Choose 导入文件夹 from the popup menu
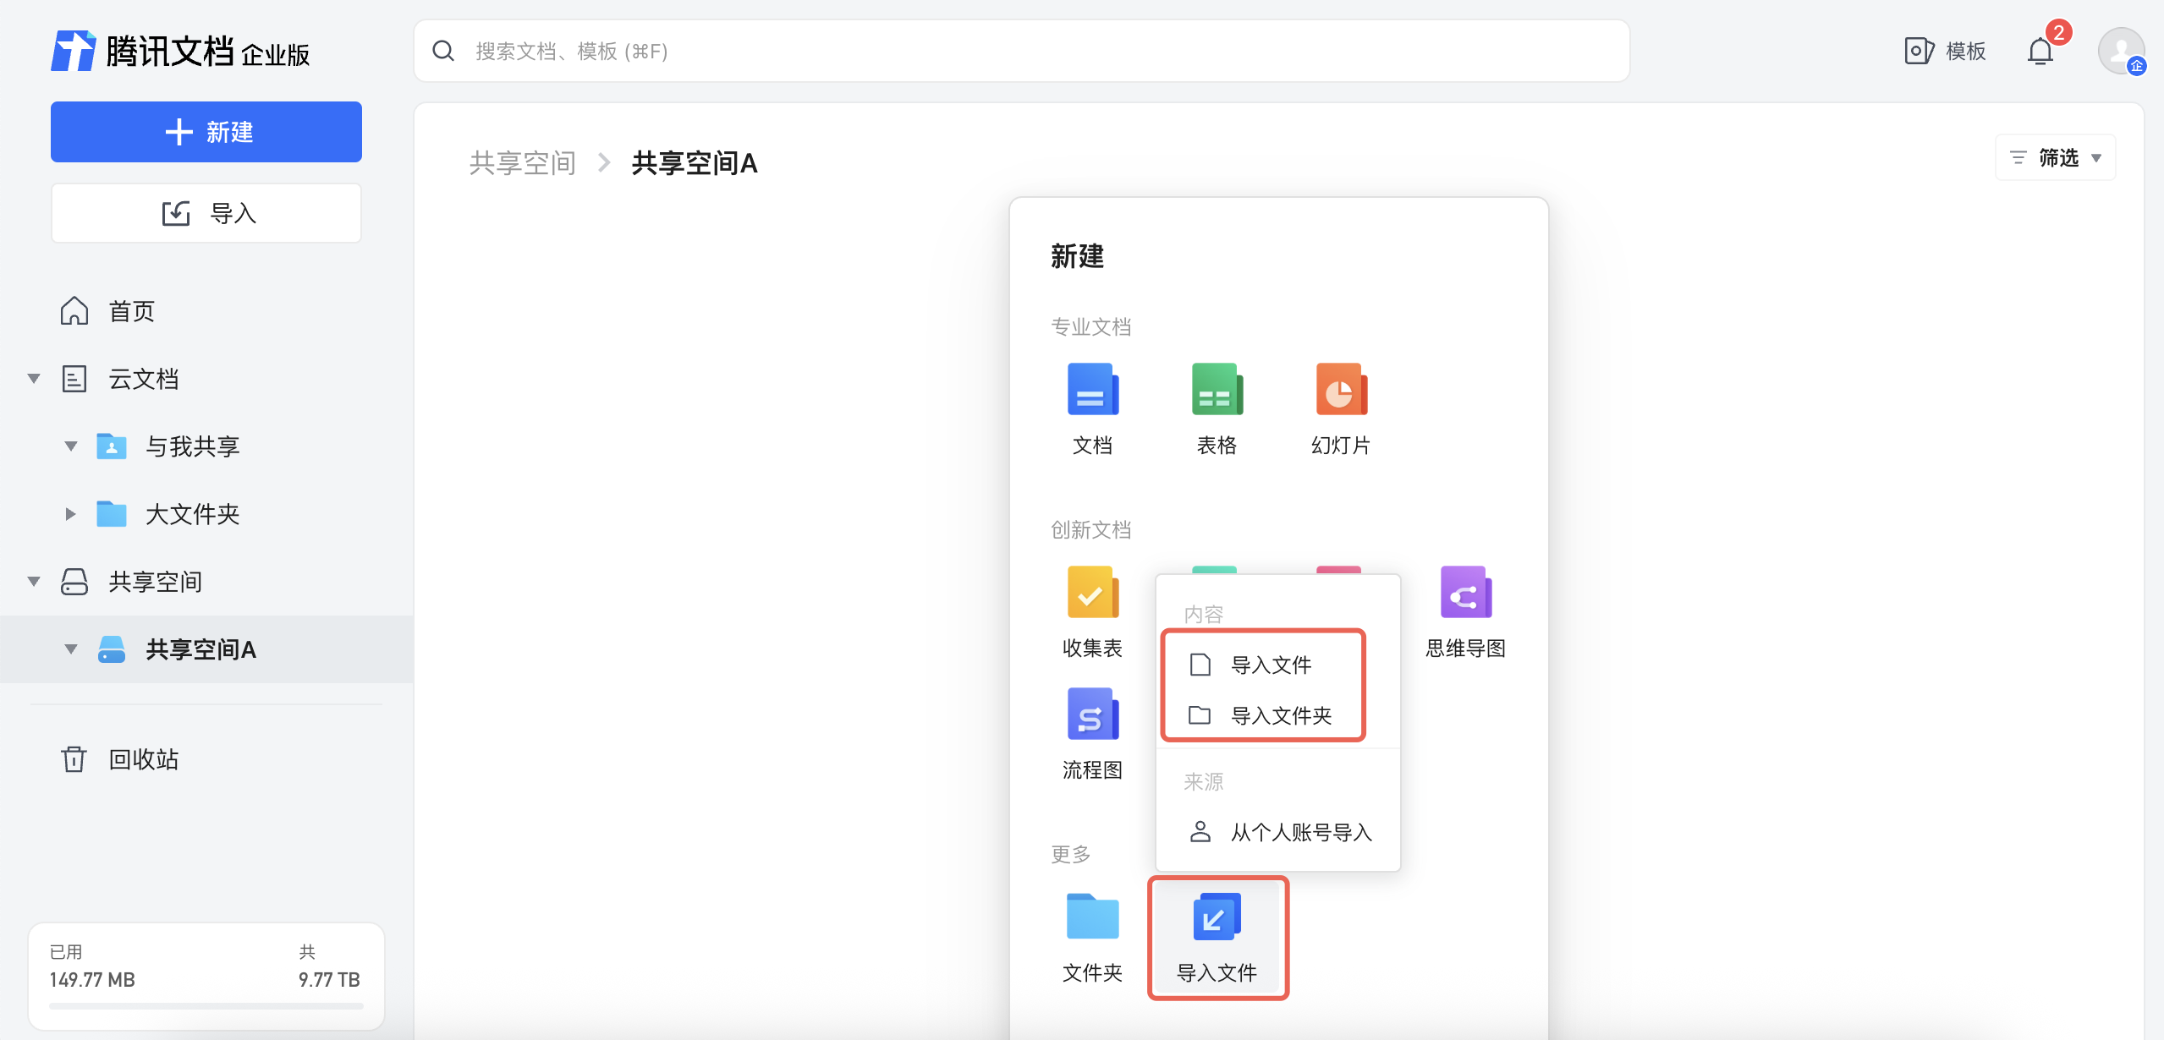The height and width of the screenshot is (1040, 2164). tap(1280, 716)
